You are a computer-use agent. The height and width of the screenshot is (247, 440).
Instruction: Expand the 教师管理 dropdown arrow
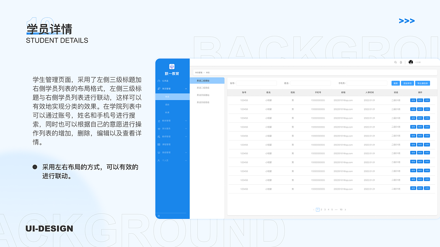186,137
